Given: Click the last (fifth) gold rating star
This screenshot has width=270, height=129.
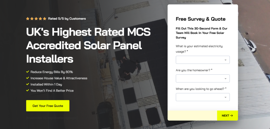Looking at the screenshot, I should 44,19.
